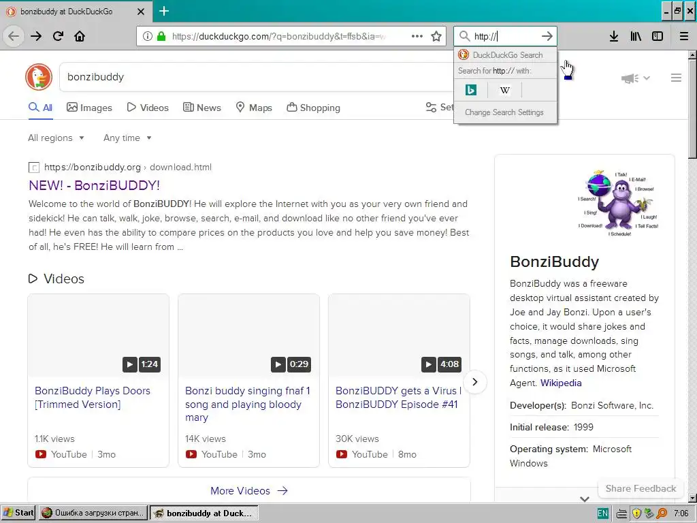This screenshot has width=697, height=523.
Task: Open BonziBuddy Plays Doors video title link
Action: click(x=93, y=398)
